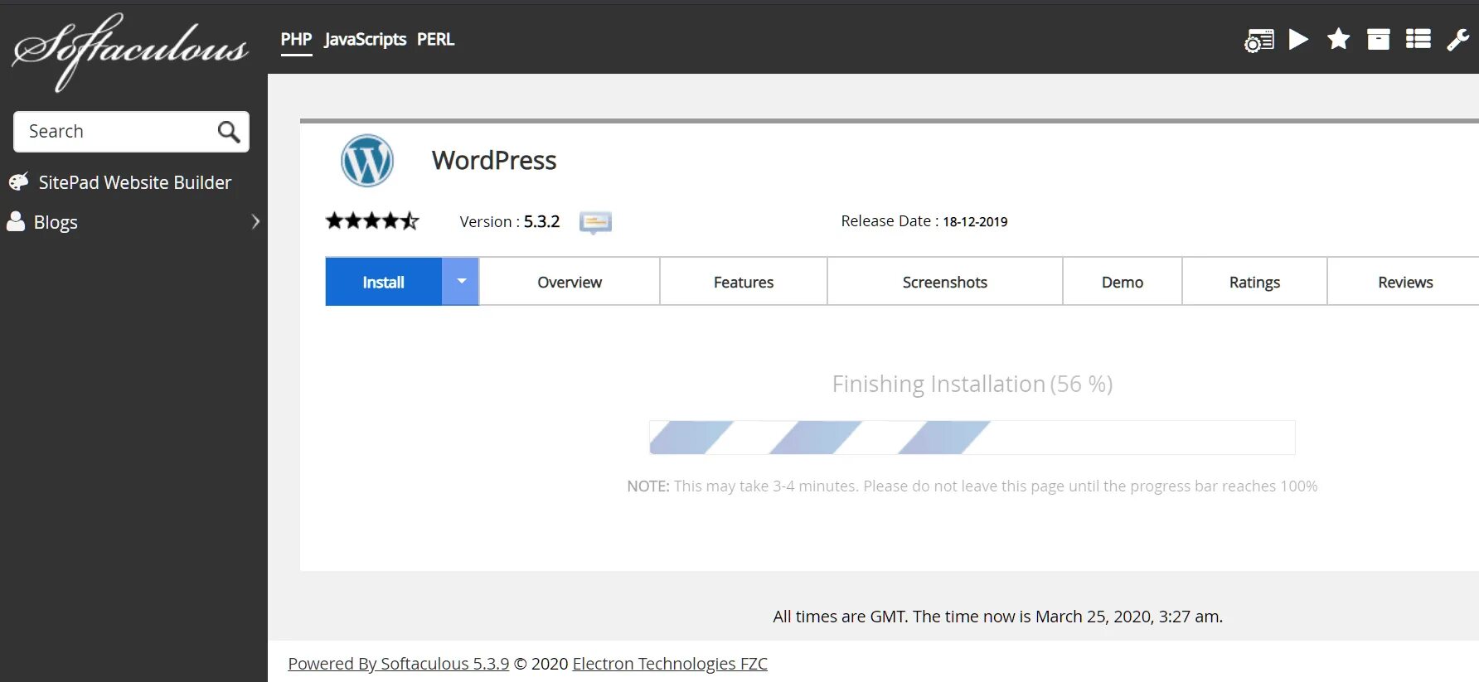This screenshot has width=1479, height=682.
Task: Open the task list icon in header
Action: [1418, 39]
